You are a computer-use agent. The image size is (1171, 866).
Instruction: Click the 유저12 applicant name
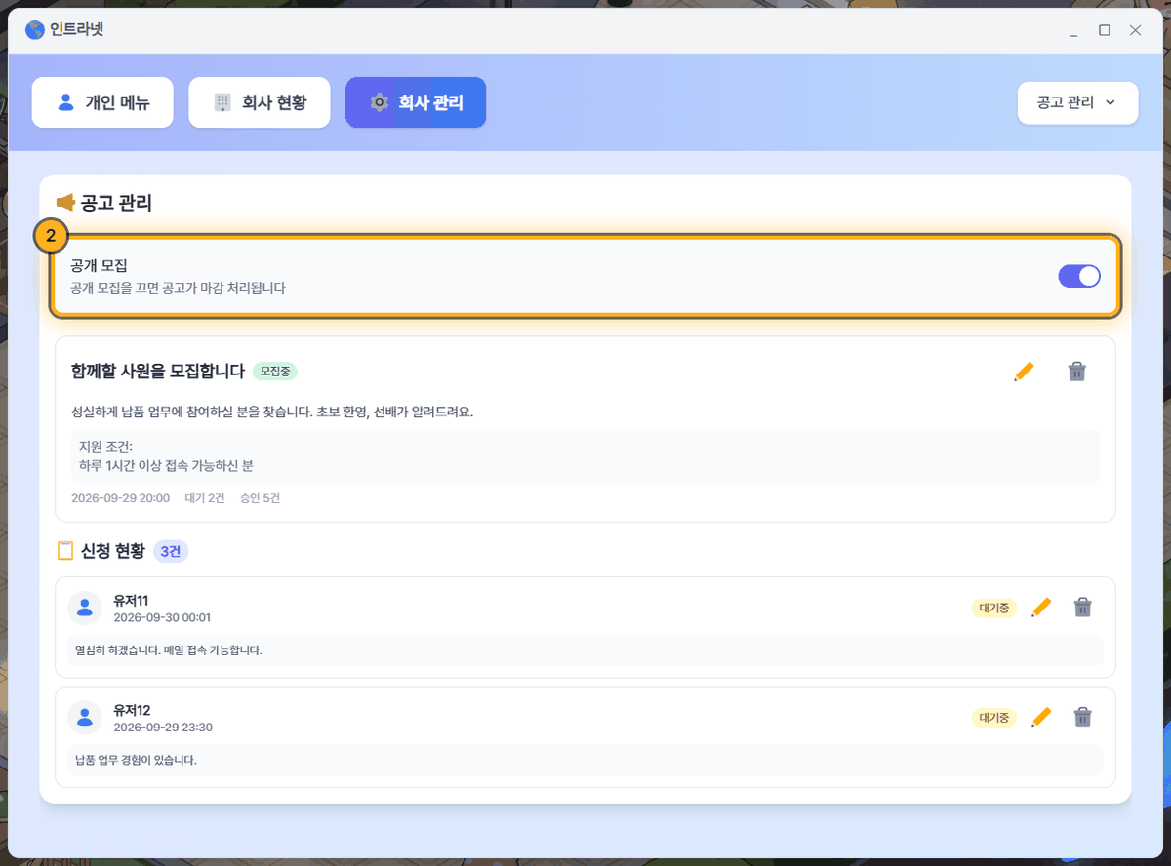132,710
